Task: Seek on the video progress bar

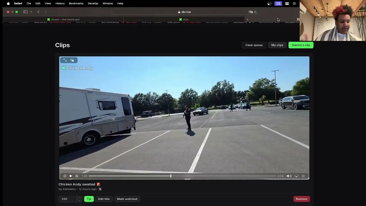Action: coord(182,176)
